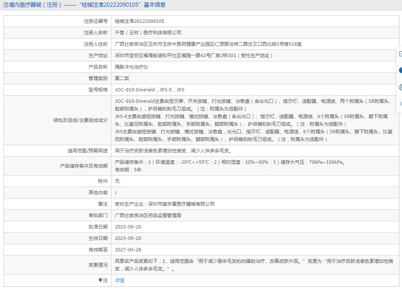Select the management class value 第二类
The height and width of the screenshot is (289, 402).
(122, 78)
